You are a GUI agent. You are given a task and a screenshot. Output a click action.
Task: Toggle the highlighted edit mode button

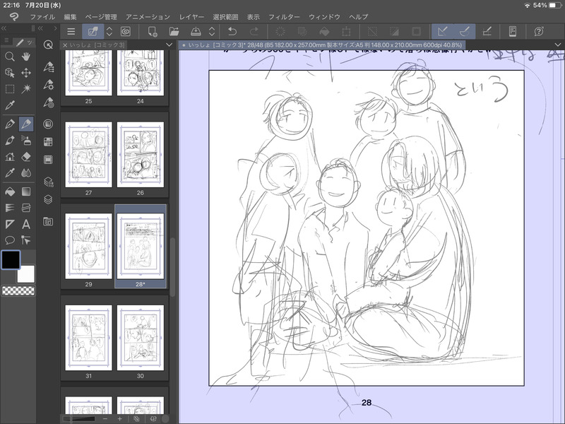pyautogui.click(x=93, y=32)
